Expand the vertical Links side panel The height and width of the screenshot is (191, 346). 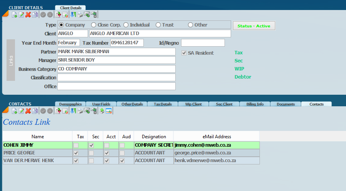pos(11,60)
